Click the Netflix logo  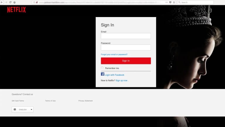16,10
